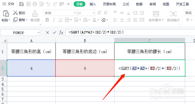Align text right

(x=129, y=20)
